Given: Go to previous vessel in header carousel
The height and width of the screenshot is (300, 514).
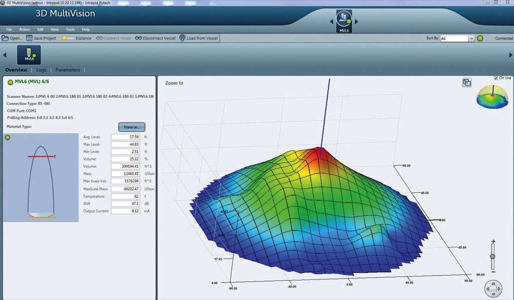Looking at the screenshot, I should [x=331, y=22].
